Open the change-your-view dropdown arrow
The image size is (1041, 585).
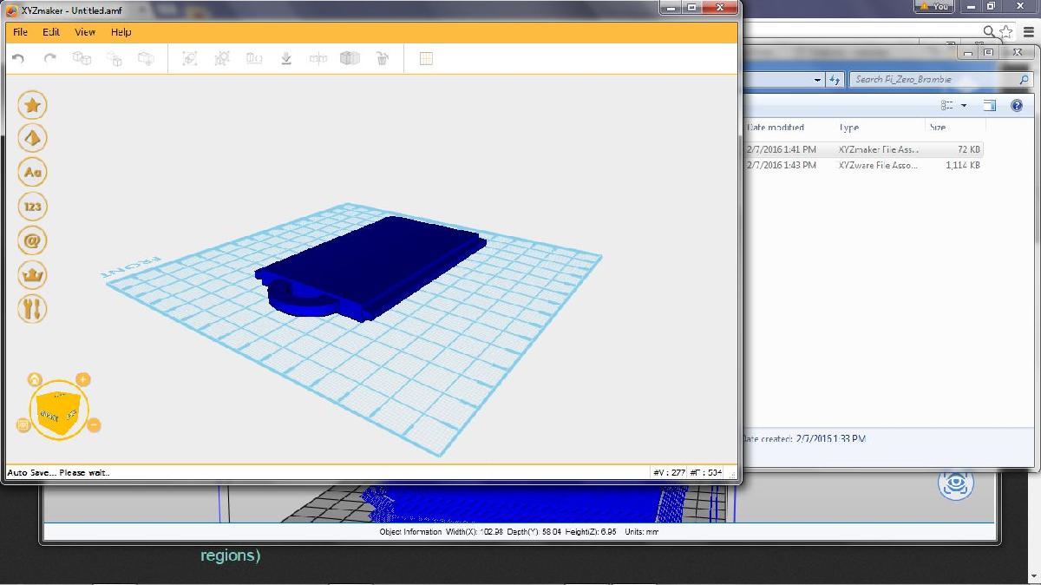pyautogui.click(x=963, y=105)
